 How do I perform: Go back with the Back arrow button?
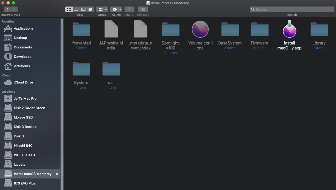coord(7,9)
